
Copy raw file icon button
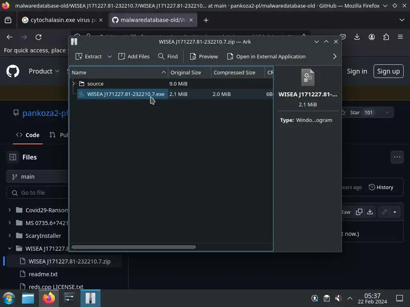pyautogui.click(x=359, y=212)
